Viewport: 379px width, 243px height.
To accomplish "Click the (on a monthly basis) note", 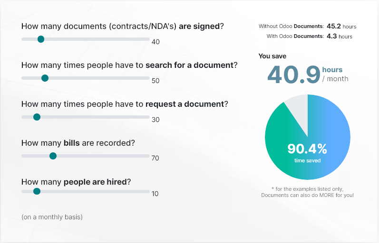I will pyautogui.click(x=52, y=217).
